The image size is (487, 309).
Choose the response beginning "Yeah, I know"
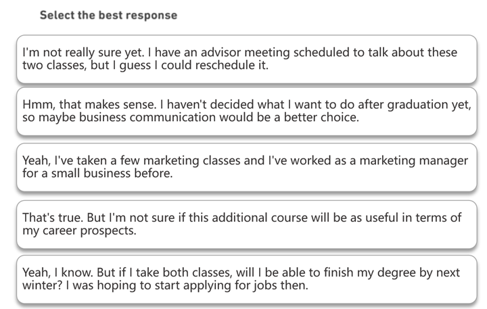[x=247, y=279]
